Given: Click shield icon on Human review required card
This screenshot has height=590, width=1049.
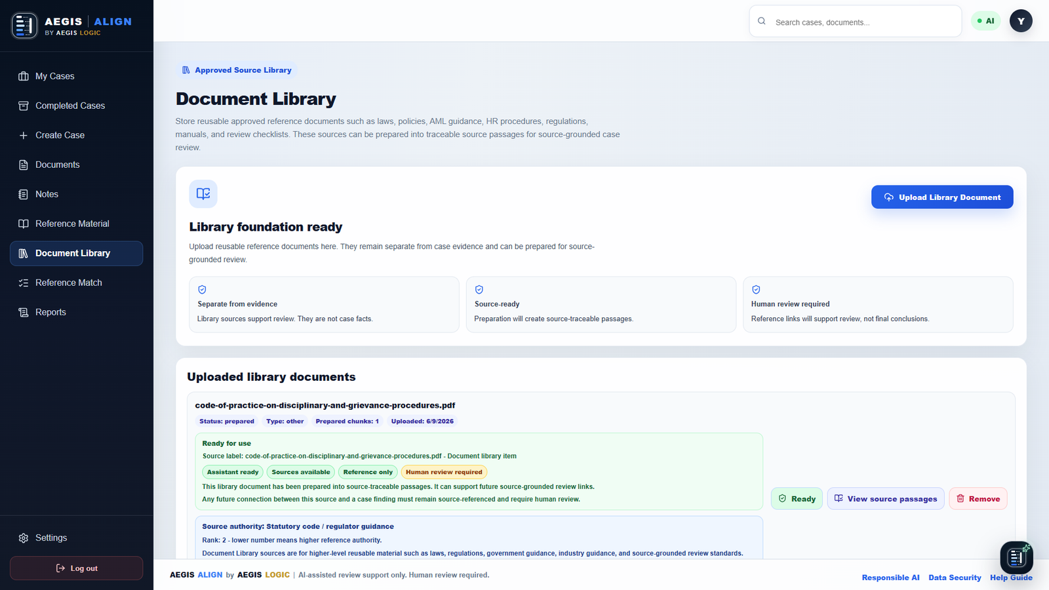Looking at the screenshot, I should 756,290.
